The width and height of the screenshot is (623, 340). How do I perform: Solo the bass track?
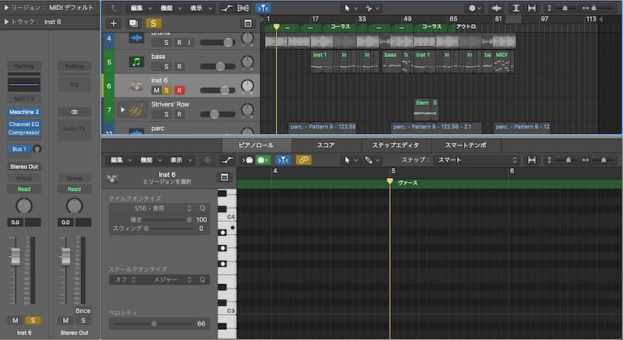pyautogui.click(x=167, y=66)
